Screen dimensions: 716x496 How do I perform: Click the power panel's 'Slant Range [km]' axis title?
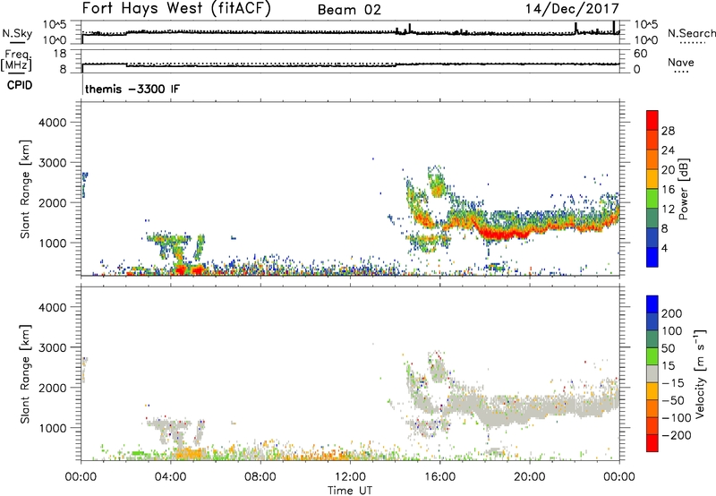[25, 189]
